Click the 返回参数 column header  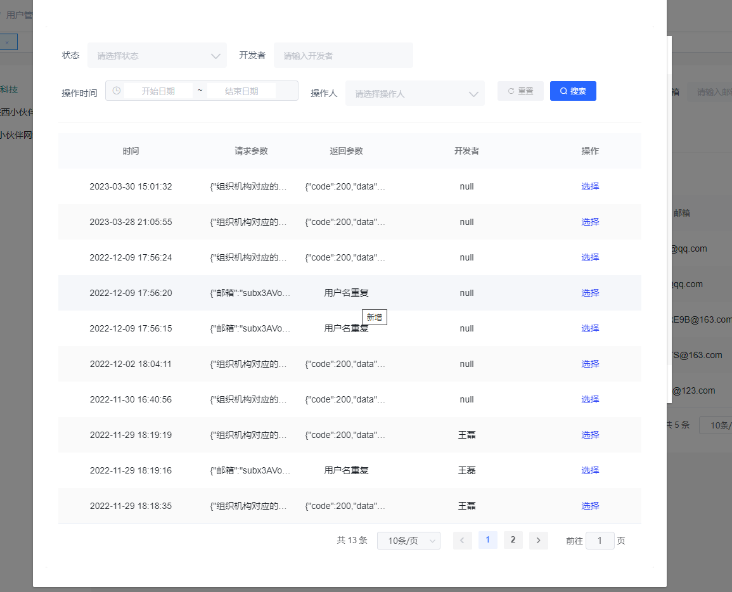(x=346, y=151)
